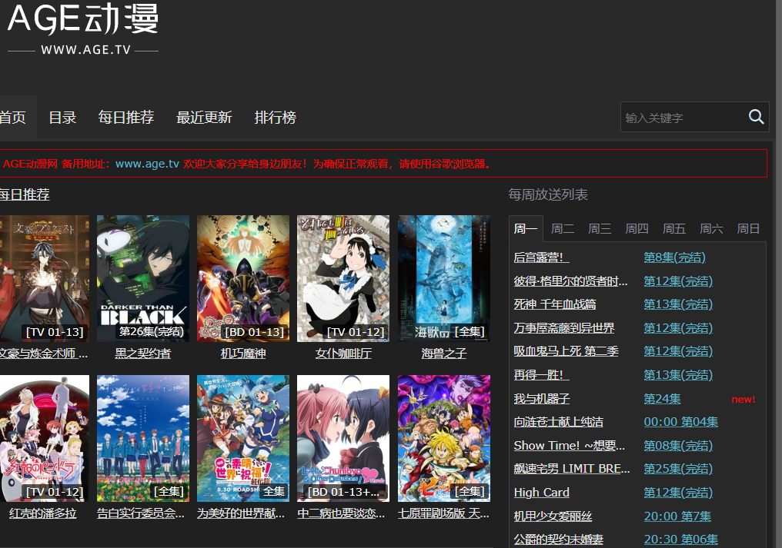Open the 中二病也要谈恋 poster thumbnail
This screenshot has width=782, height=548.
[343, 438]
